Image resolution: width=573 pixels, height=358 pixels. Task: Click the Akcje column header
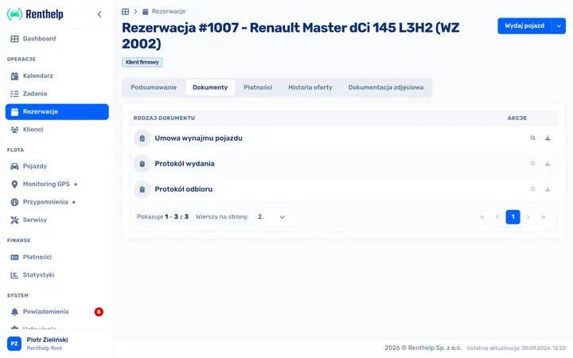517,119
